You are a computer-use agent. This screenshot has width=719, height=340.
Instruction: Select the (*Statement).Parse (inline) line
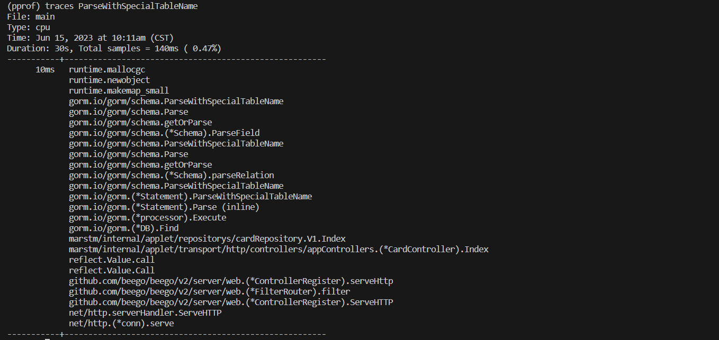(164, 207)
